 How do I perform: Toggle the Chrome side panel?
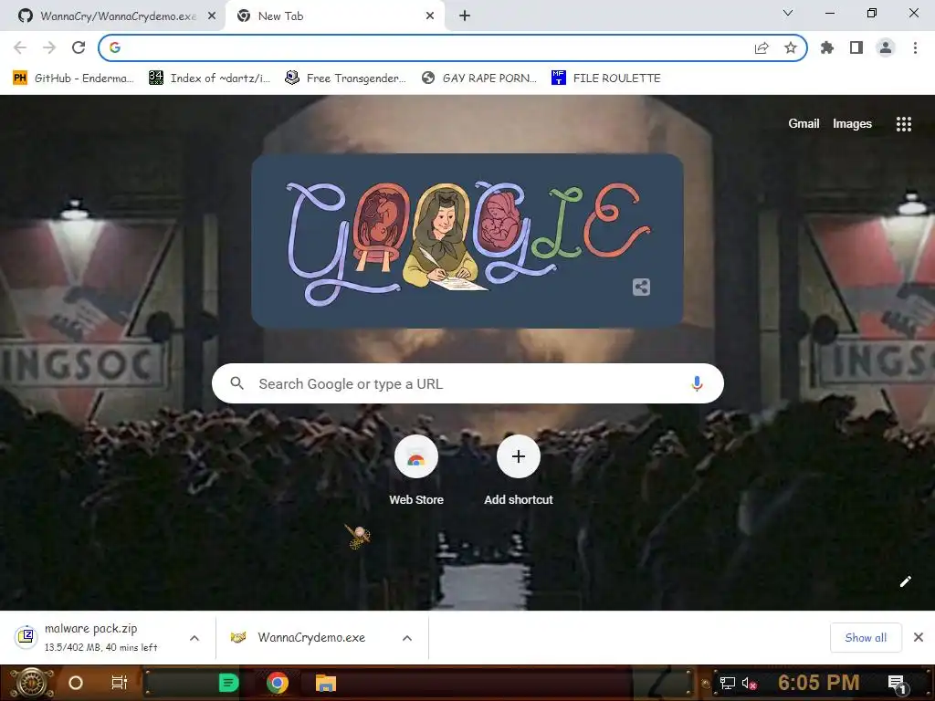coord(856,47)
